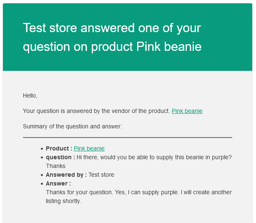Click Test store name beside Answered by
The image size is (256, 223).
point(101,175)
